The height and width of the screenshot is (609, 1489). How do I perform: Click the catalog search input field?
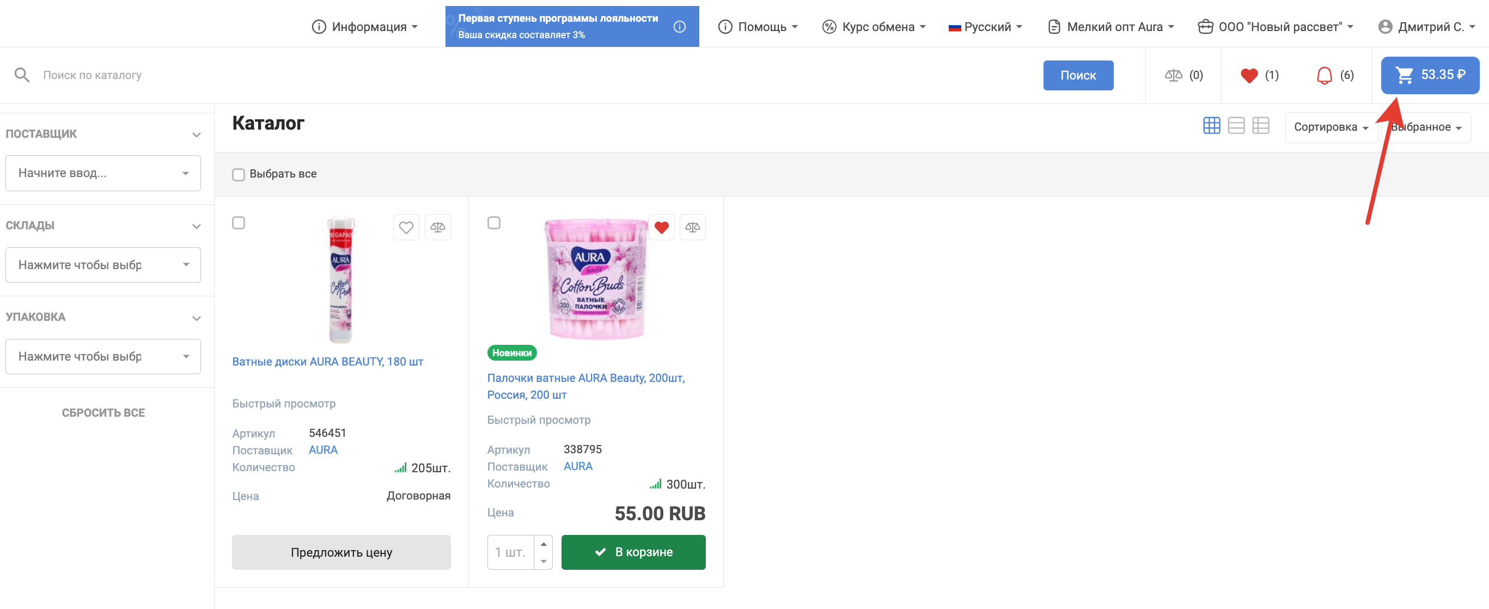520,75
